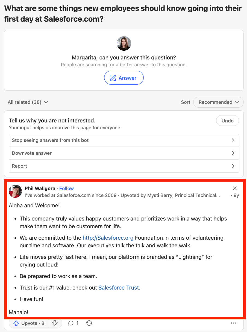247x332 pixels.
Task: Open the Recommended sort dropdown
Action: coord(218,102)
